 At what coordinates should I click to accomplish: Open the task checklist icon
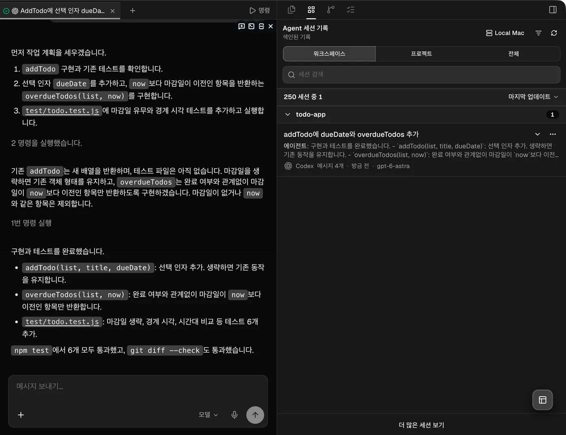coord(351,9)
